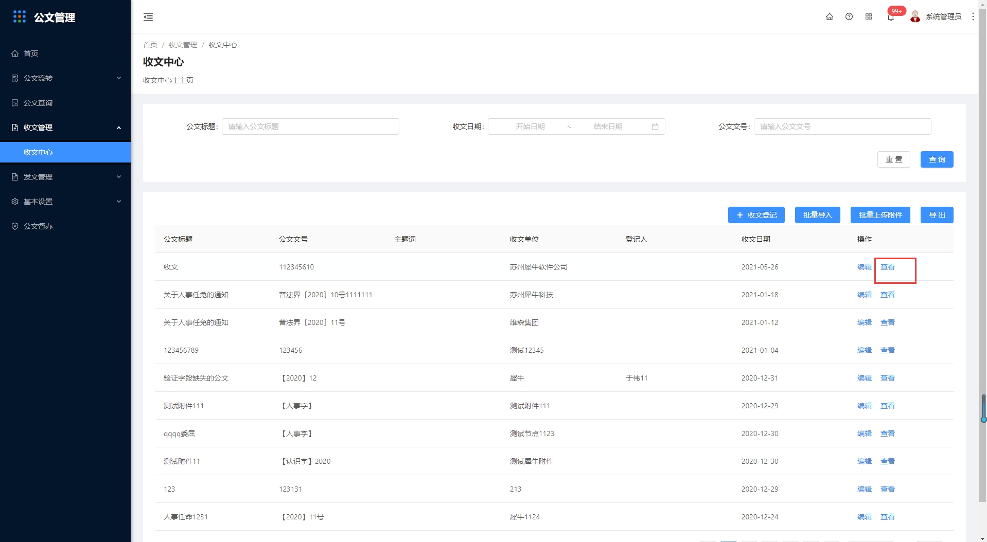Expand the 发文管理 menu chevron

pyautogui.click(x=119, y=177)
